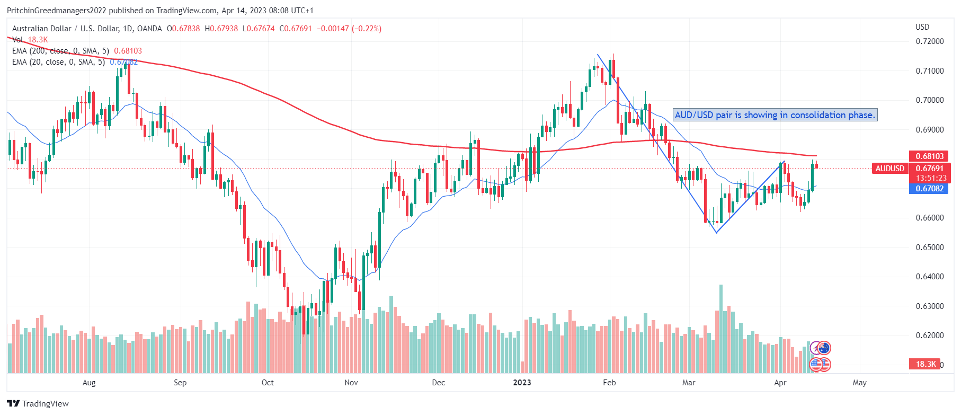961x415 pixels.
Task: Click the 13:51:23 countdown timer label
Action: 931,178
